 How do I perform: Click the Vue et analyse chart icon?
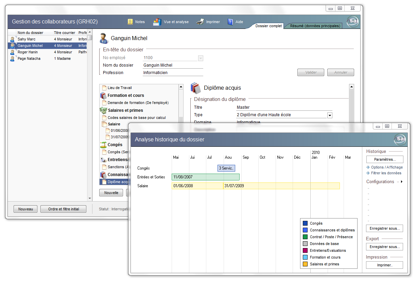pyautogui.click(x=157, y=22)
